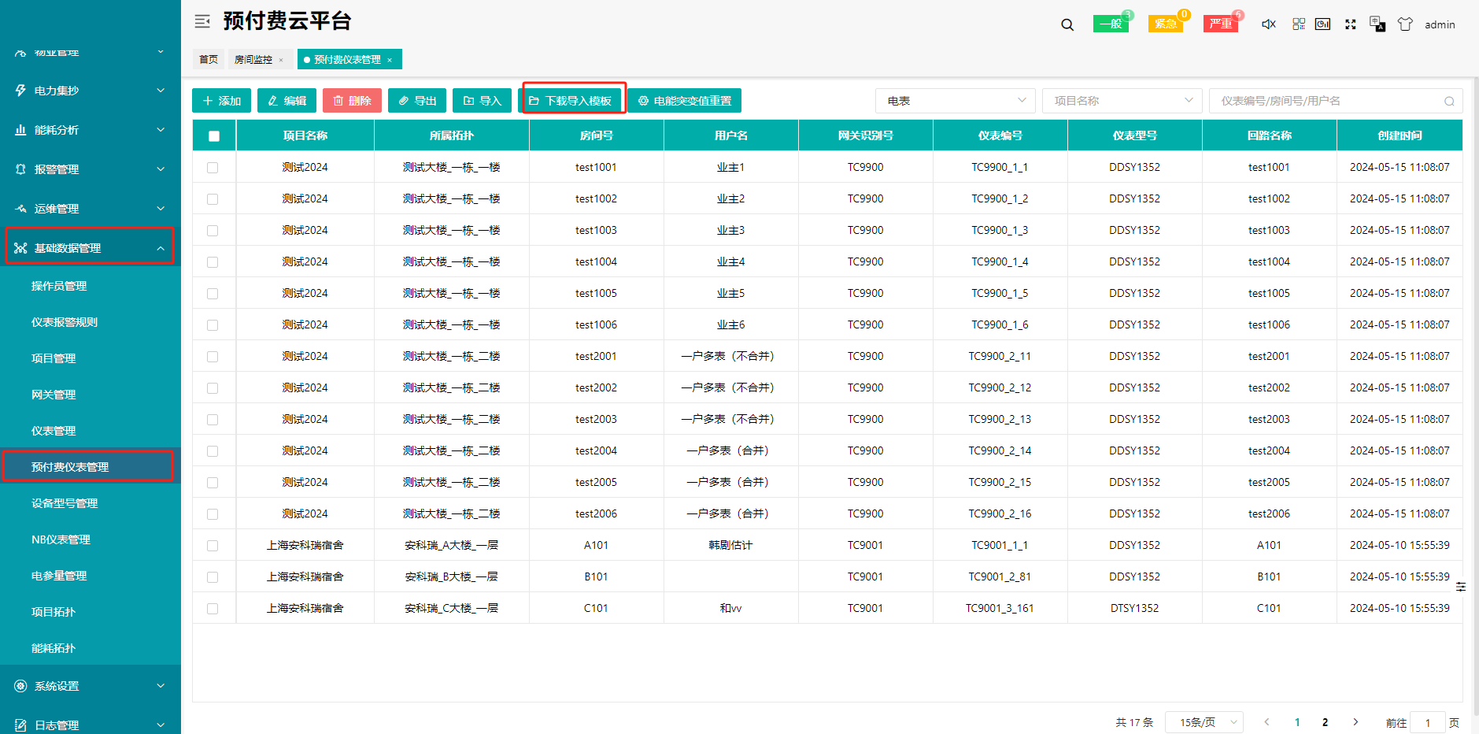Open theme settings with the shirt icon

click(x=1405, y=24)
